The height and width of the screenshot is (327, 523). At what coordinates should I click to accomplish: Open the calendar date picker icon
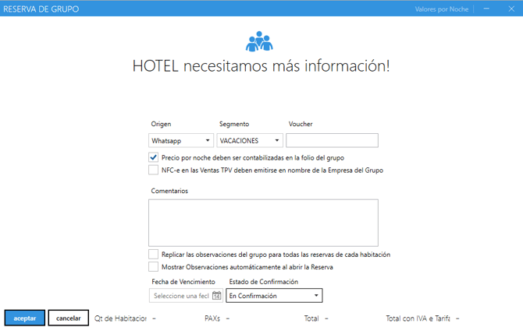pyautogui.click(x=216, y=296)
